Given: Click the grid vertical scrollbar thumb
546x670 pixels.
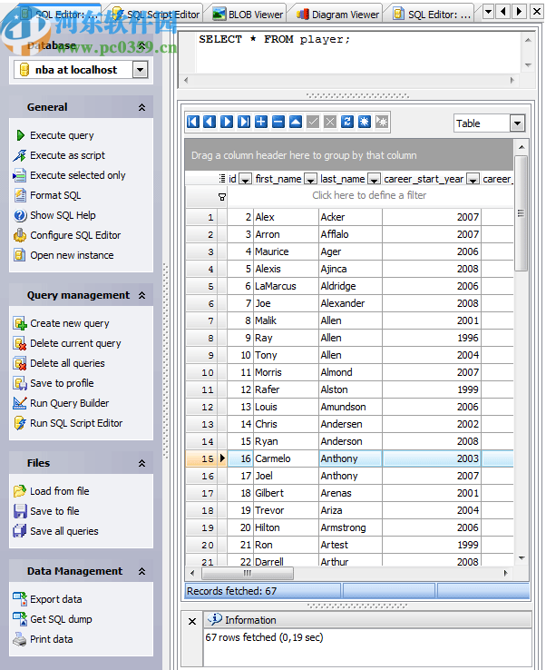Looking at the screenshot, I should [x=521, y=213].
